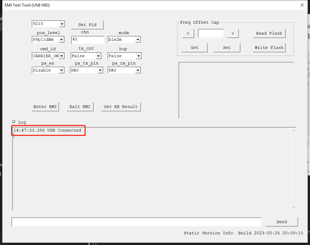Increase freq offset cap with > button
This screenshot has width=310, height=245.
(x=233, y=33)
